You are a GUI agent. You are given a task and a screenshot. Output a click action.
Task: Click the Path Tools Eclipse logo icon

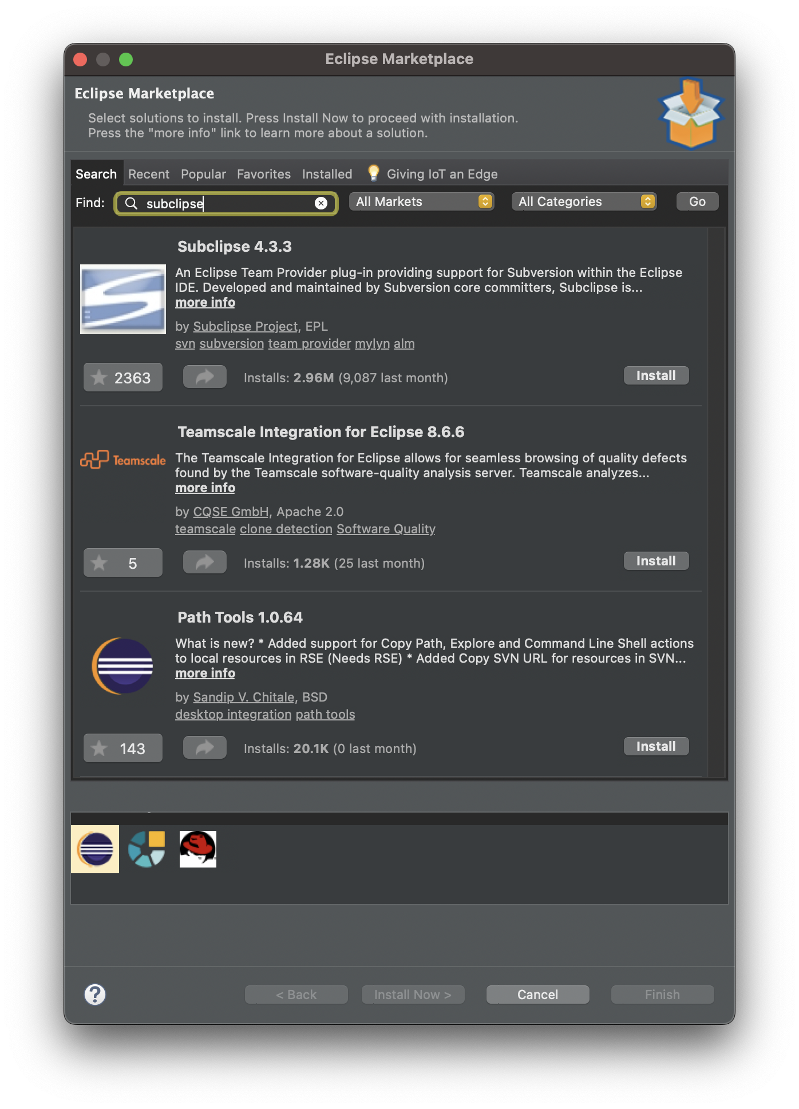(x=123, y=666)
